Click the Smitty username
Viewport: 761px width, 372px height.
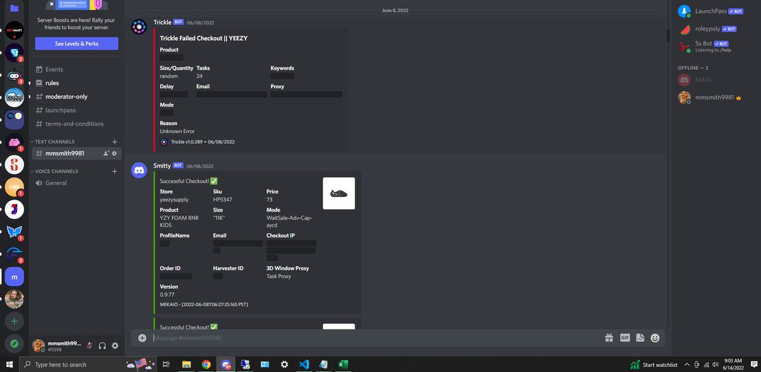pos(162,165)
